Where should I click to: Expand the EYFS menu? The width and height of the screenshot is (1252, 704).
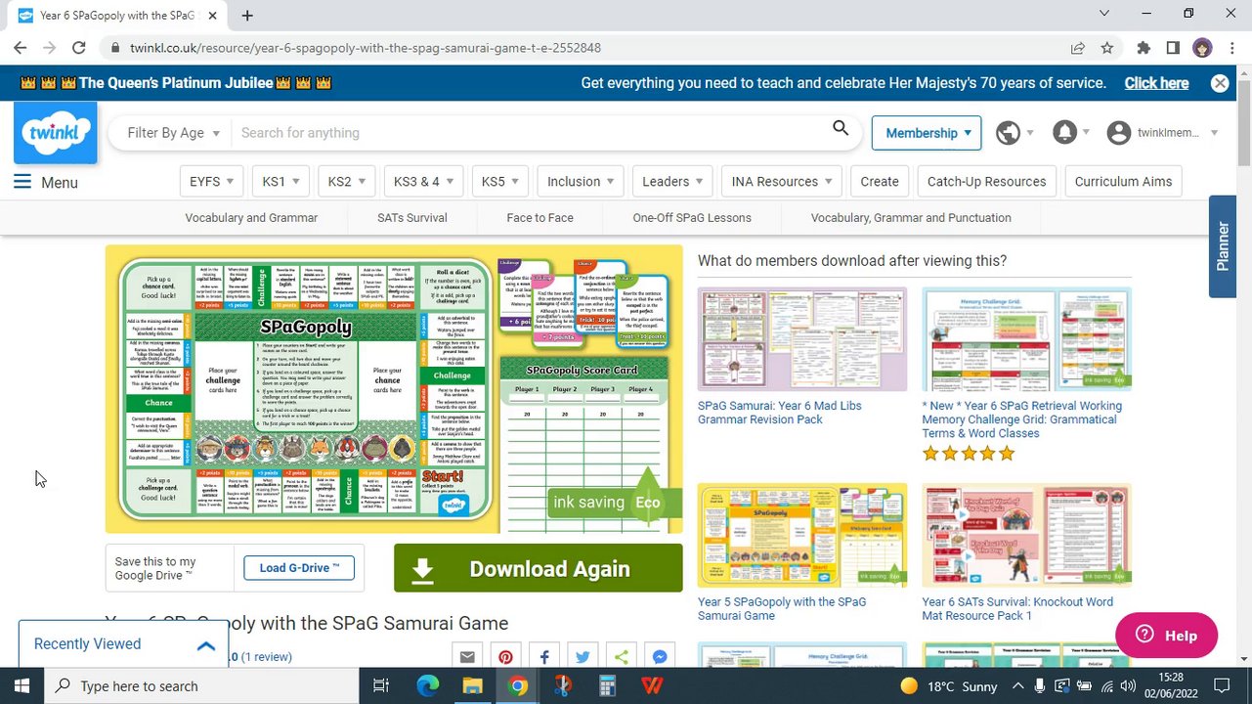coord(211,181)
